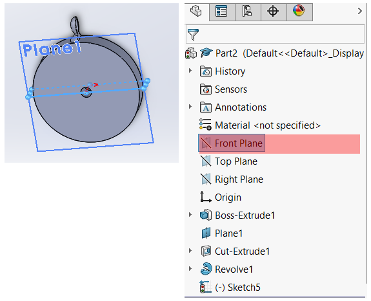Select the Sensors folder icon
The image size is (371, 301).
(206, 89)
